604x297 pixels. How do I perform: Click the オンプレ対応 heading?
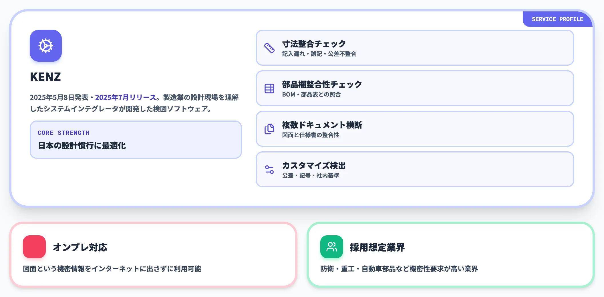[x=80, y=247]
